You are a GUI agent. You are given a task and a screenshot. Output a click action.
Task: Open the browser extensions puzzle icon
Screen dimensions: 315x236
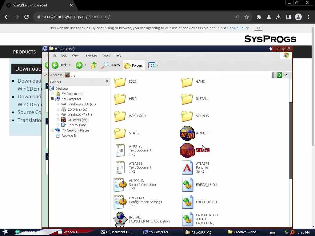coord(259,17)
